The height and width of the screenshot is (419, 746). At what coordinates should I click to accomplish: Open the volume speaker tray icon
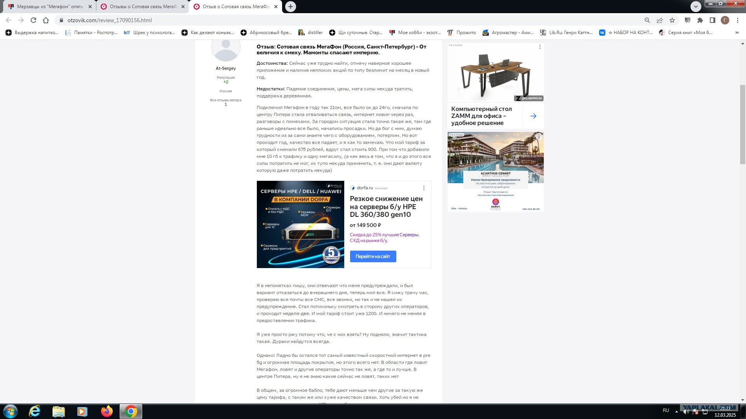(686, 412)
